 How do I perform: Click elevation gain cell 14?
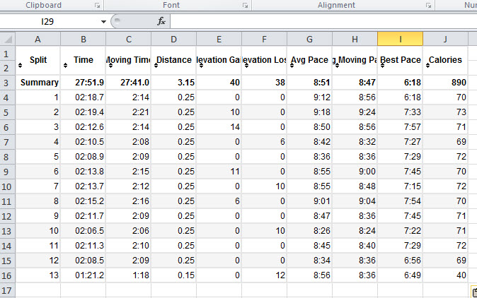pos(219,127)
